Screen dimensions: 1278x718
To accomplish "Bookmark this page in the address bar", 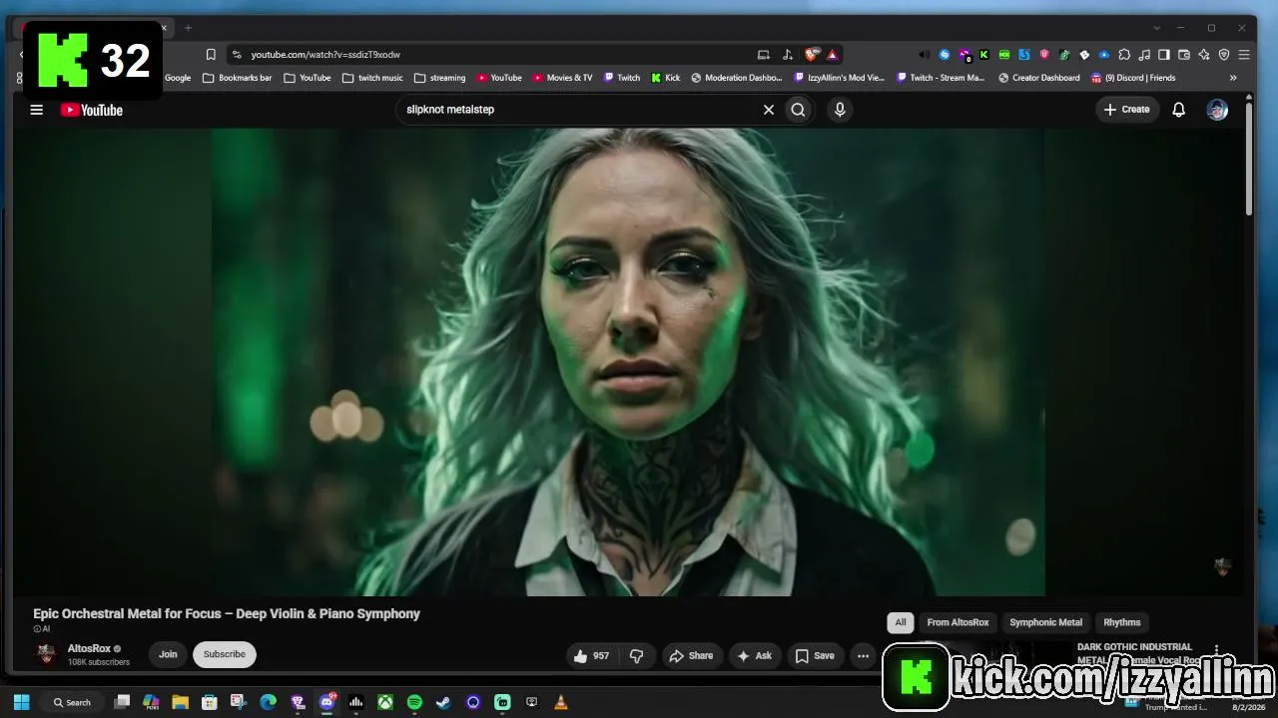I will coord(211,55).
